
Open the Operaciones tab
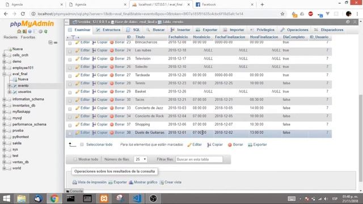tap(294, 30)
